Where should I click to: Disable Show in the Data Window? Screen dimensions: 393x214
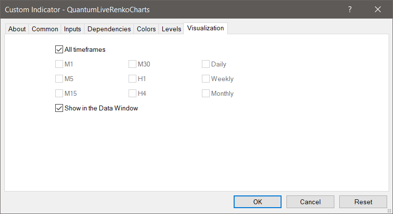point(59,108)
